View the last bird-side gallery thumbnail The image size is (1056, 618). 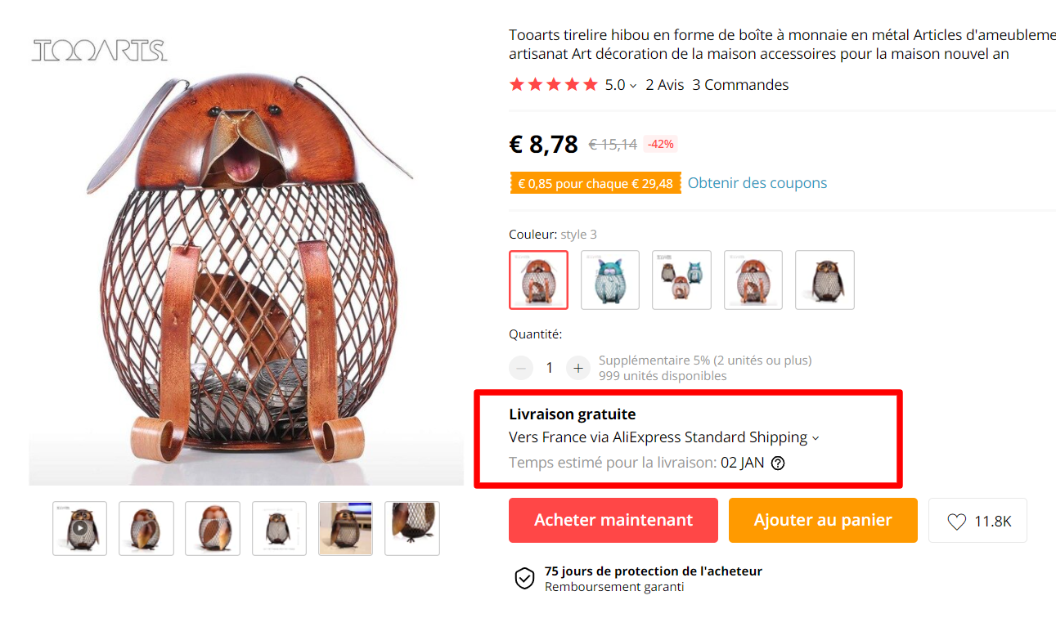point(412,528)
